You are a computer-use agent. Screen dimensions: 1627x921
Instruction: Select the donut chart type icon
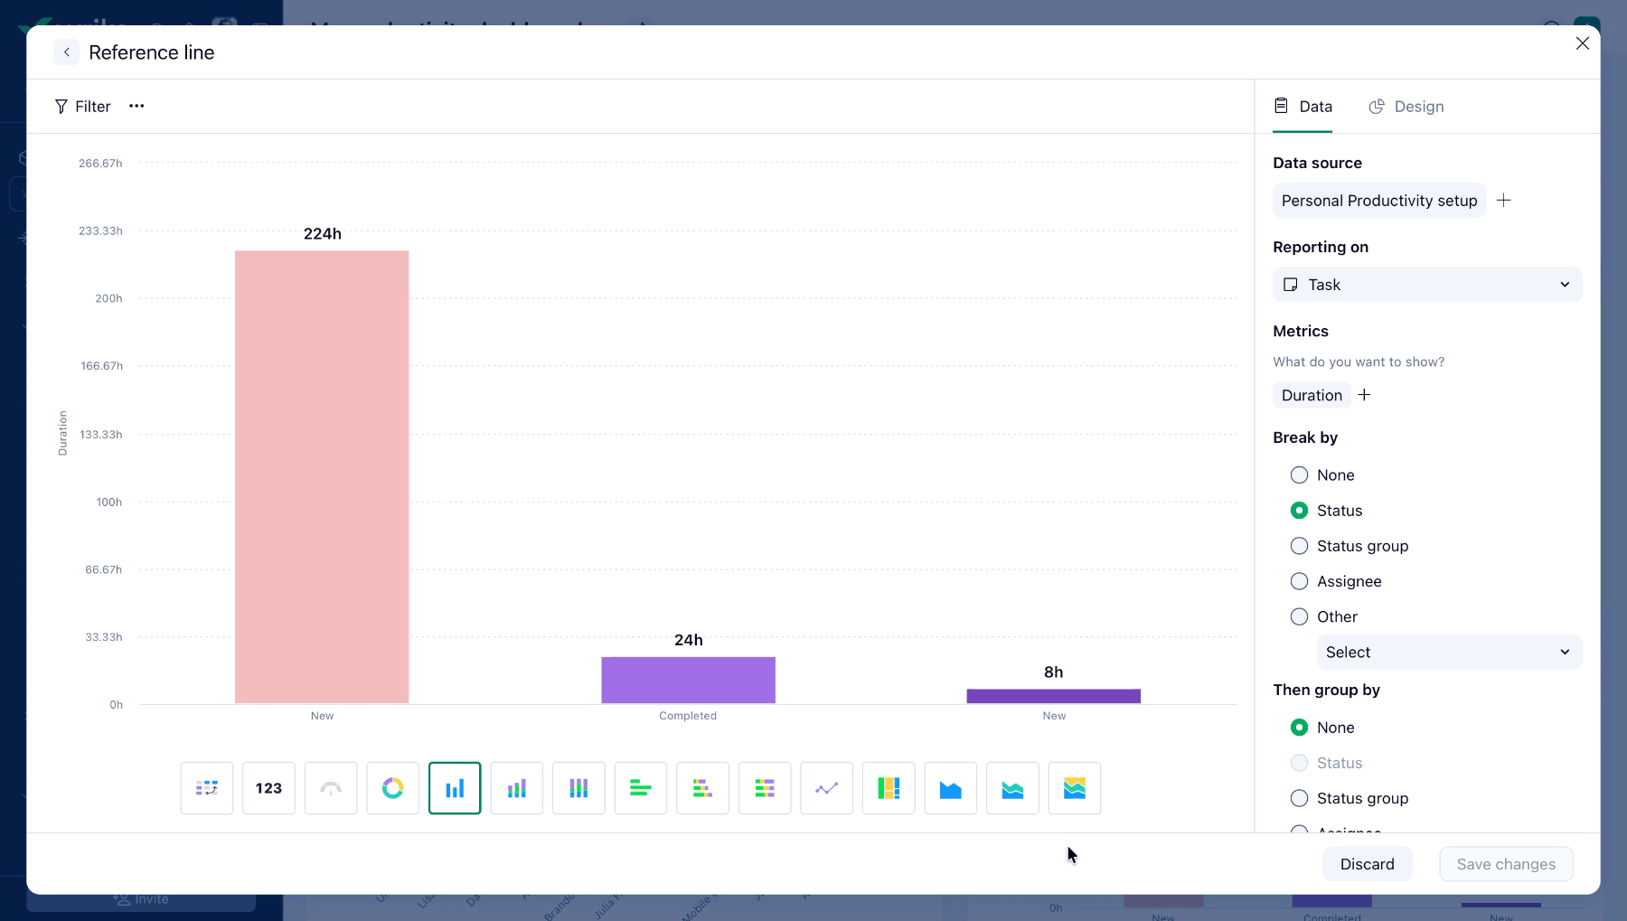392,788
